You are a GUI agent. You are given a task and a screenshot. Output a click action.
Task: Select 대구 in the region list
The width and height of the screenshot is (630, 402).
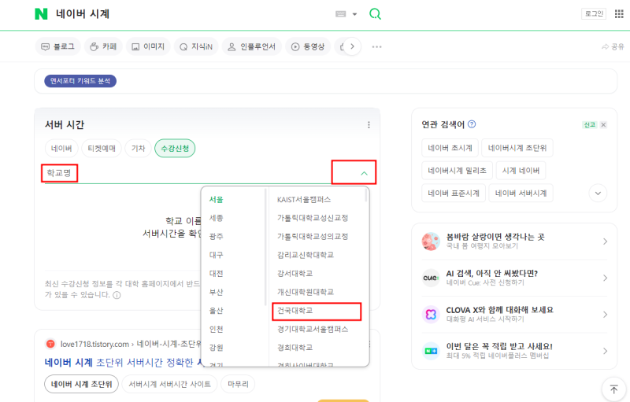point(216,255)
